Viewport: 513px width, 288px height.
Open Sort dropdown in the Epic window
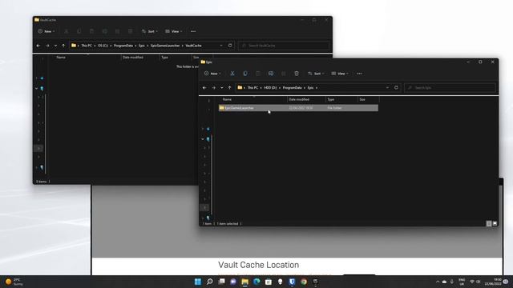point(316,74)
